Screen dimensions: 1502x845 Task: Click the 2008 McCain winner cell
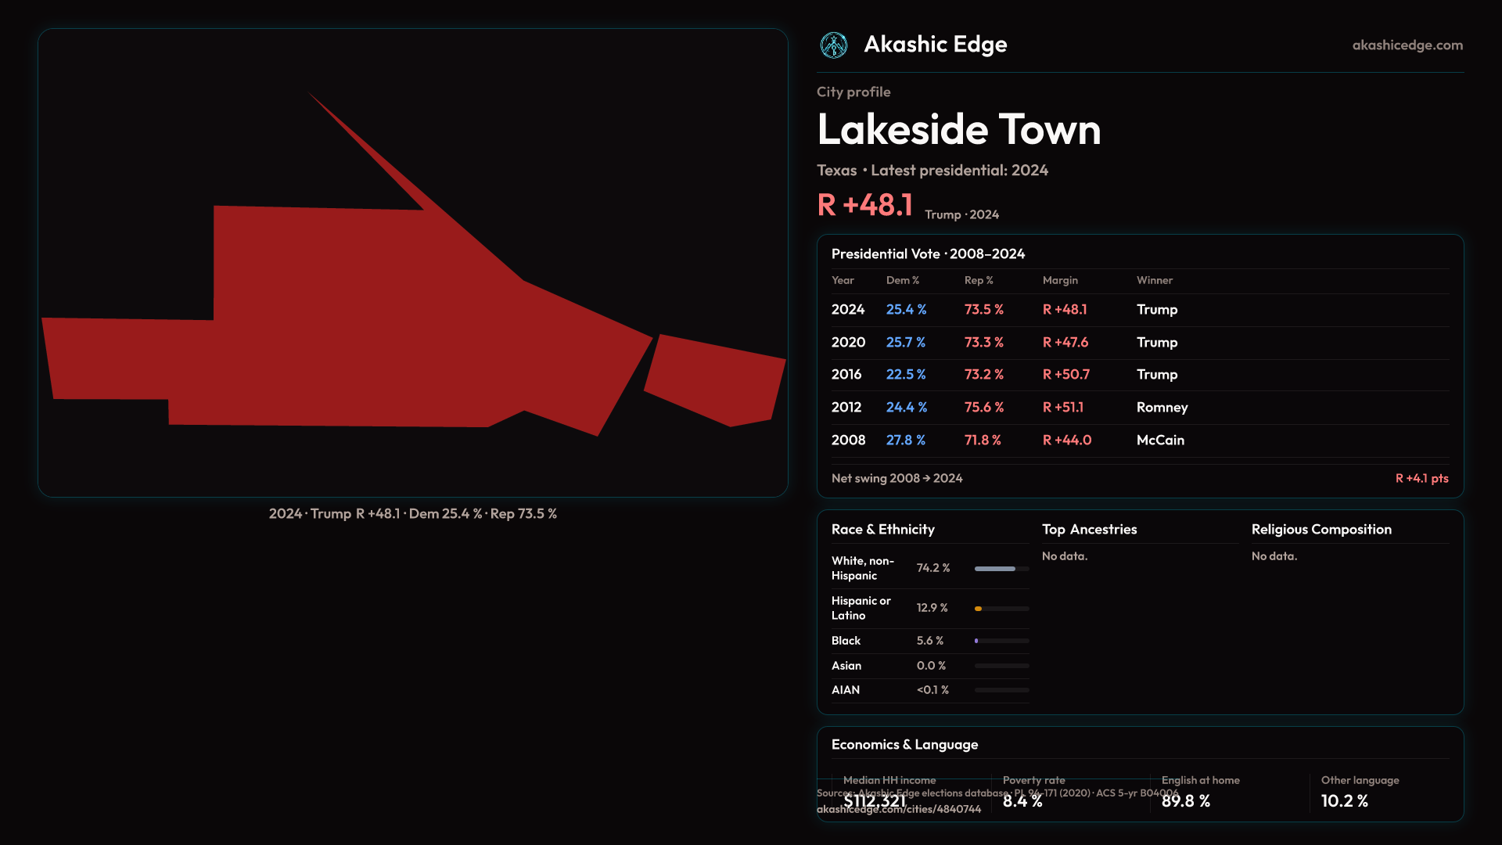(x=1160, y=440)
